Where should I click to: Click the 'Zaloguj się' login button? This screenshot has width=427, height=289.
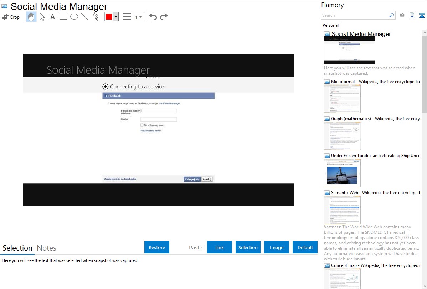point(192,179)
